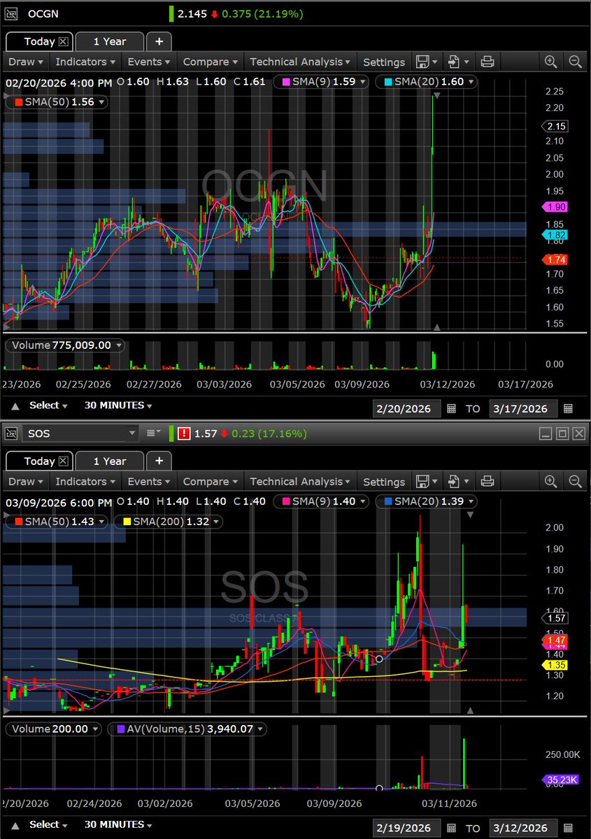Open the start date calendar for OCGN chart
Viewport: 591px width, 839px height.
[451, 408]
